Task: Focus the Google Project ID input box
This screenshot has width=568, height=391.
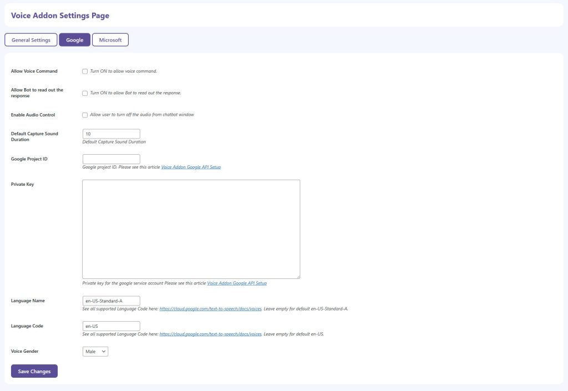Action: pos(111,159)
